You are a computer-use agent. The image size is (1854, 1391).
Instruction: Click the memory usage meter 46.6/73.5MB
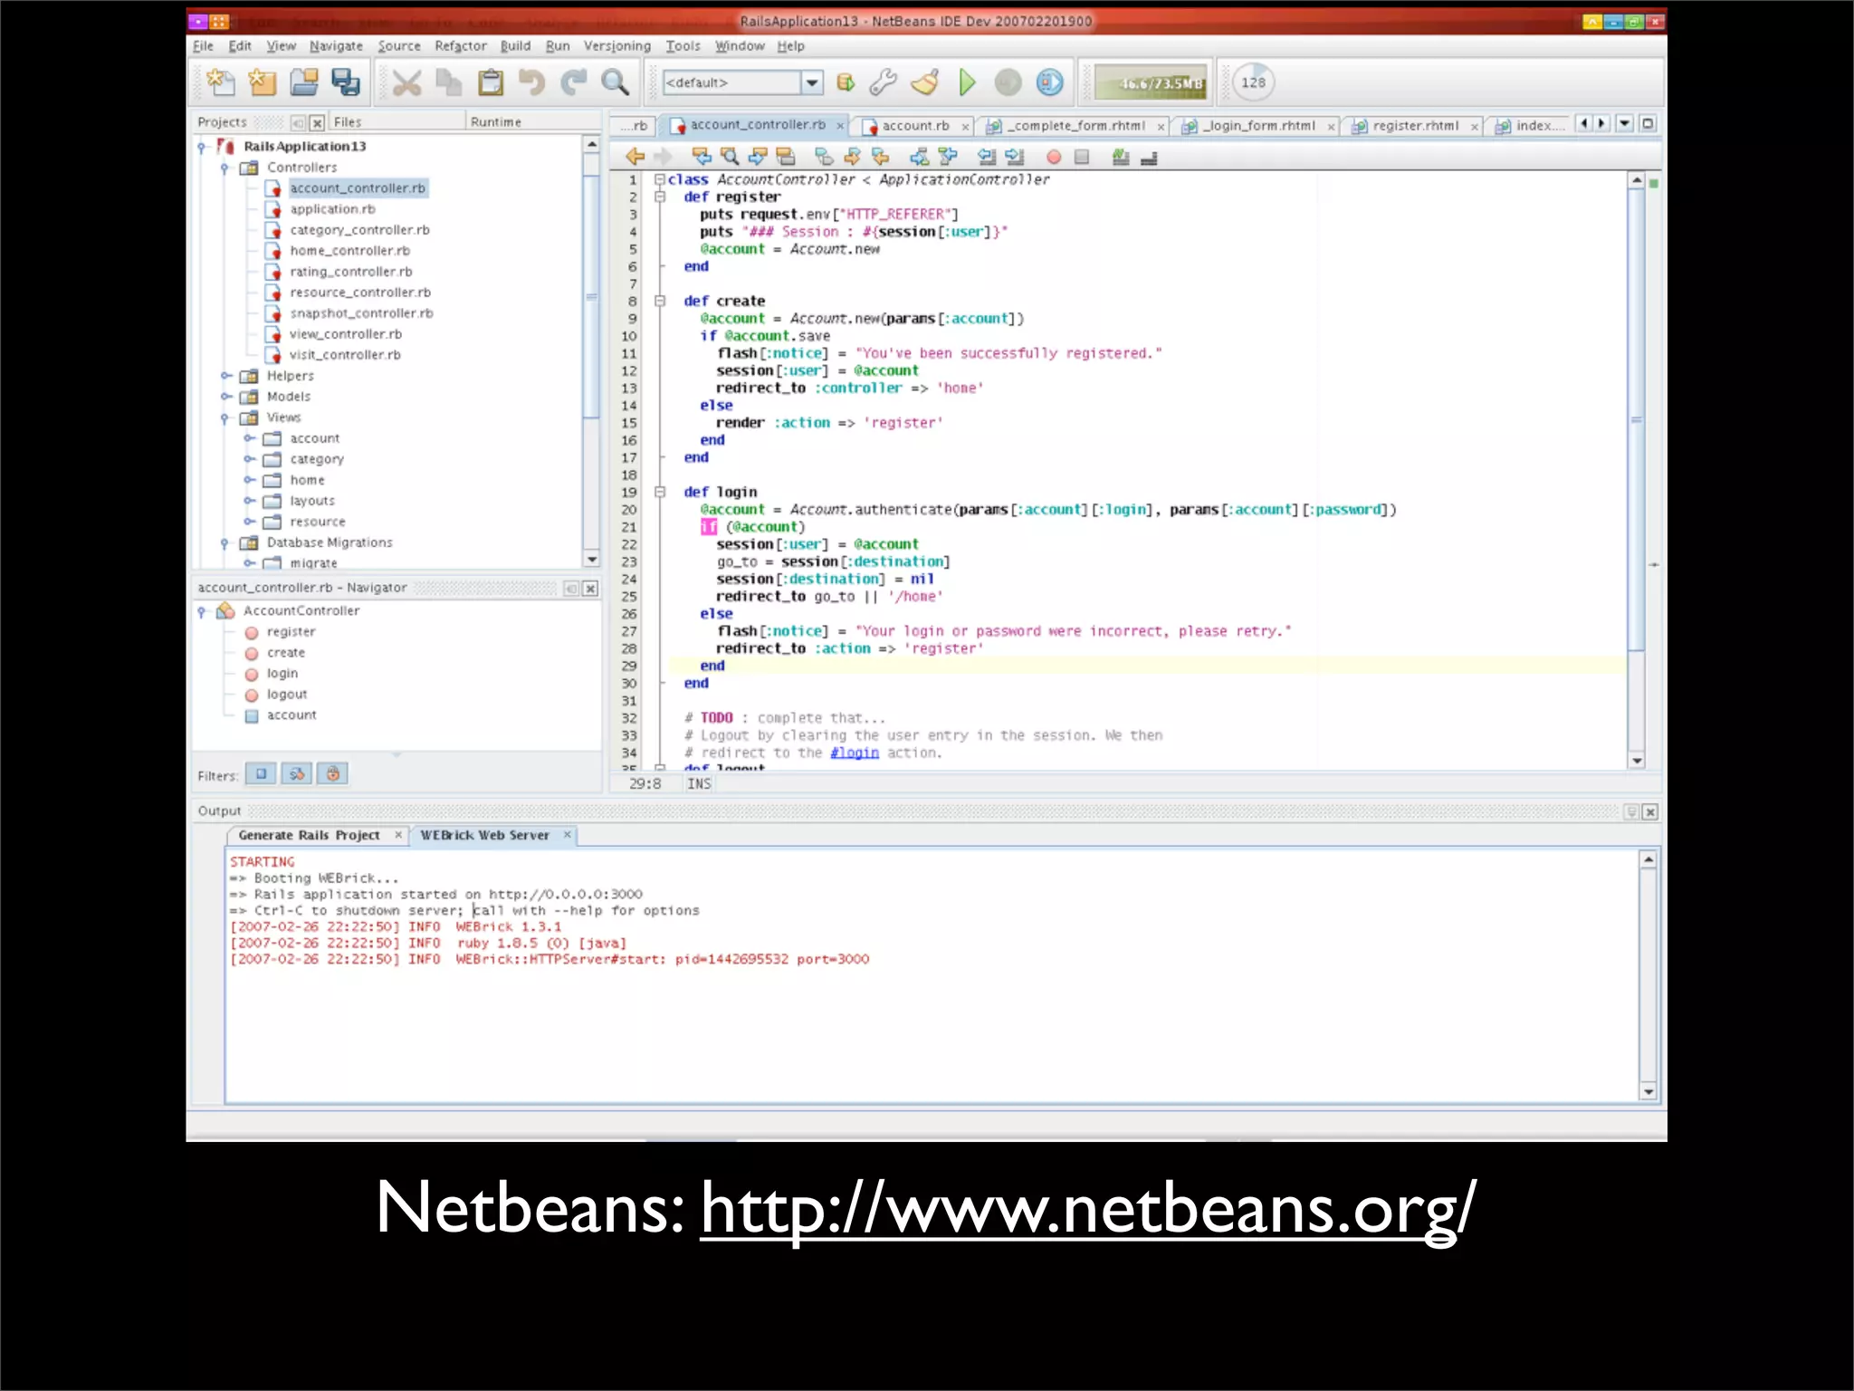1152,83
